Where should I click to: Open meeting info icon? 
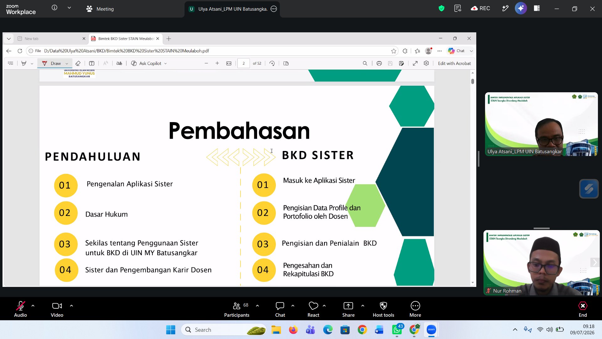tap(55, 8)
